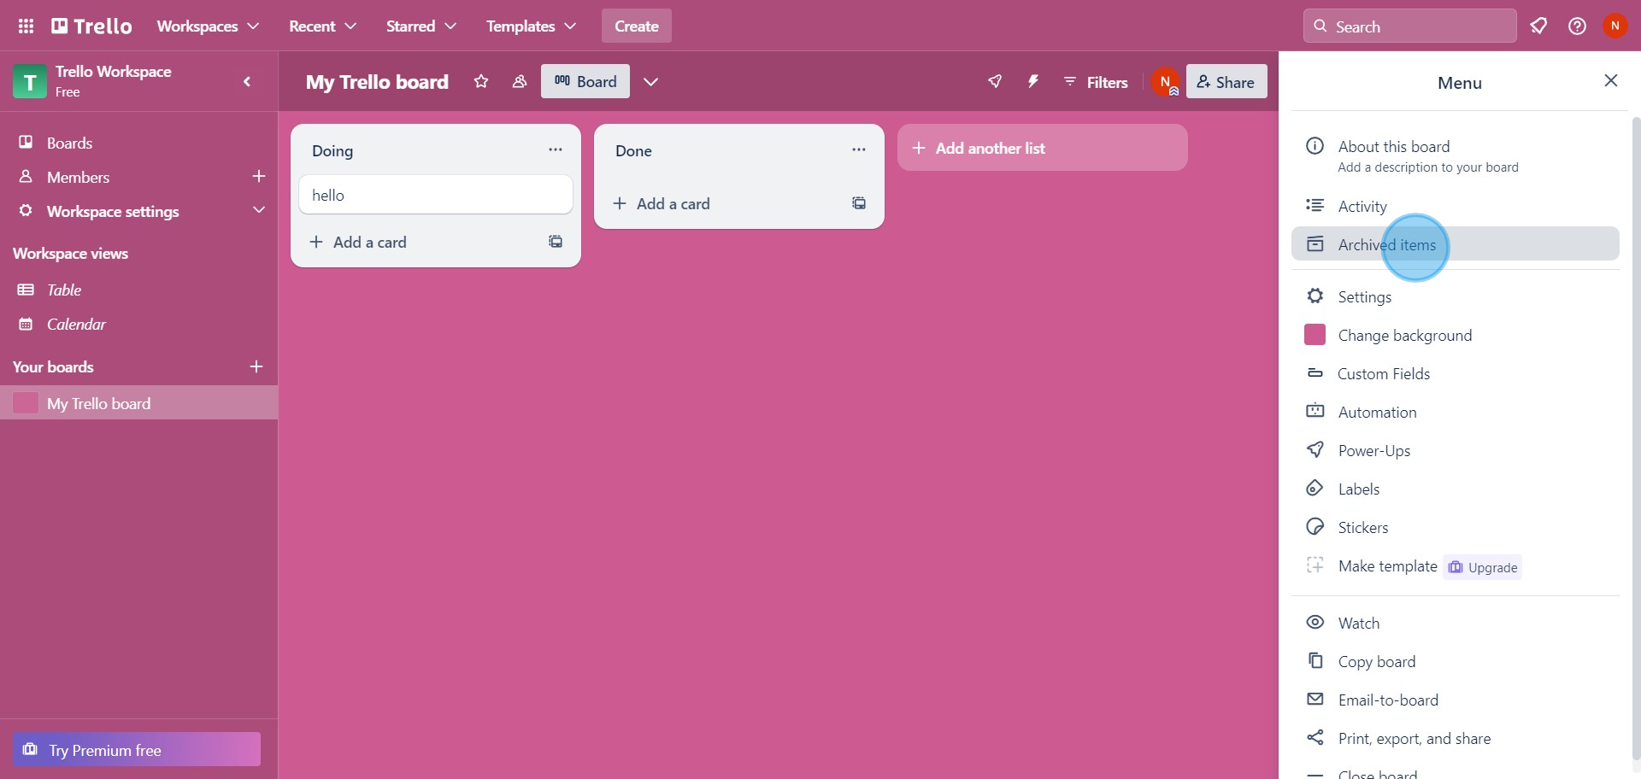Select the Board view tab

click(585, 82)
